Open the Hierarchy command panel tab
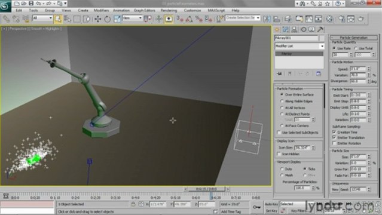 (294, 29)
